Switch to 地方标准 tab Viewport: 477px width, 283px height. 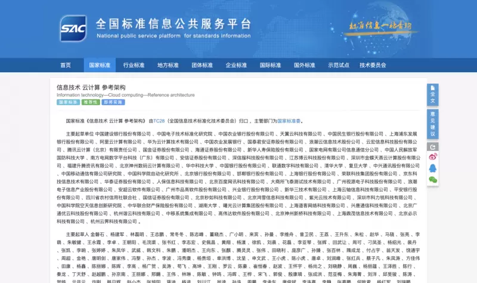(x=168, y=65)
